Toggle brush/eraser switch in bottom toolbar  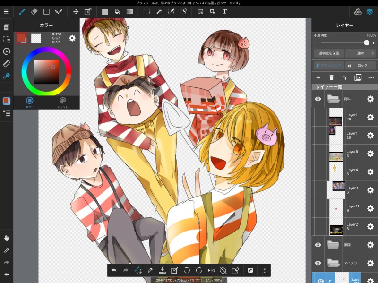pos(138,270)
